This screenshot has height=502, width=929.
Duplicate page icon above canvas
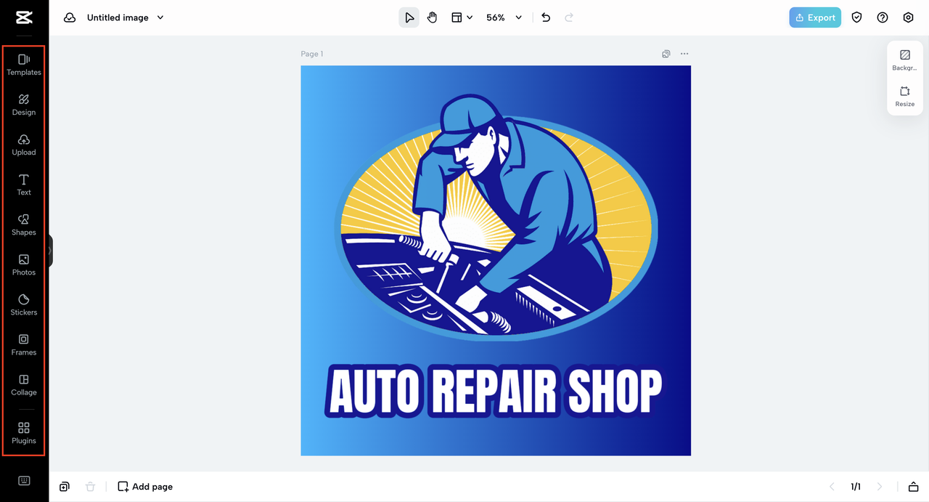[x=666, y=54]
